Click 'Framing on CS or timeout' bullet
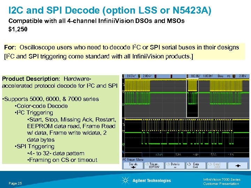 pos(62,160)
